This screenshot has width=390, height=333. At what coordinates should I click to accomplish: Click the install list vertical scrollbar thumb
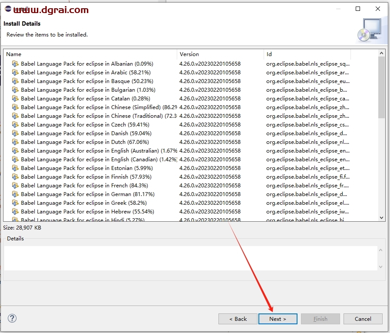click(x=381, y=87)
